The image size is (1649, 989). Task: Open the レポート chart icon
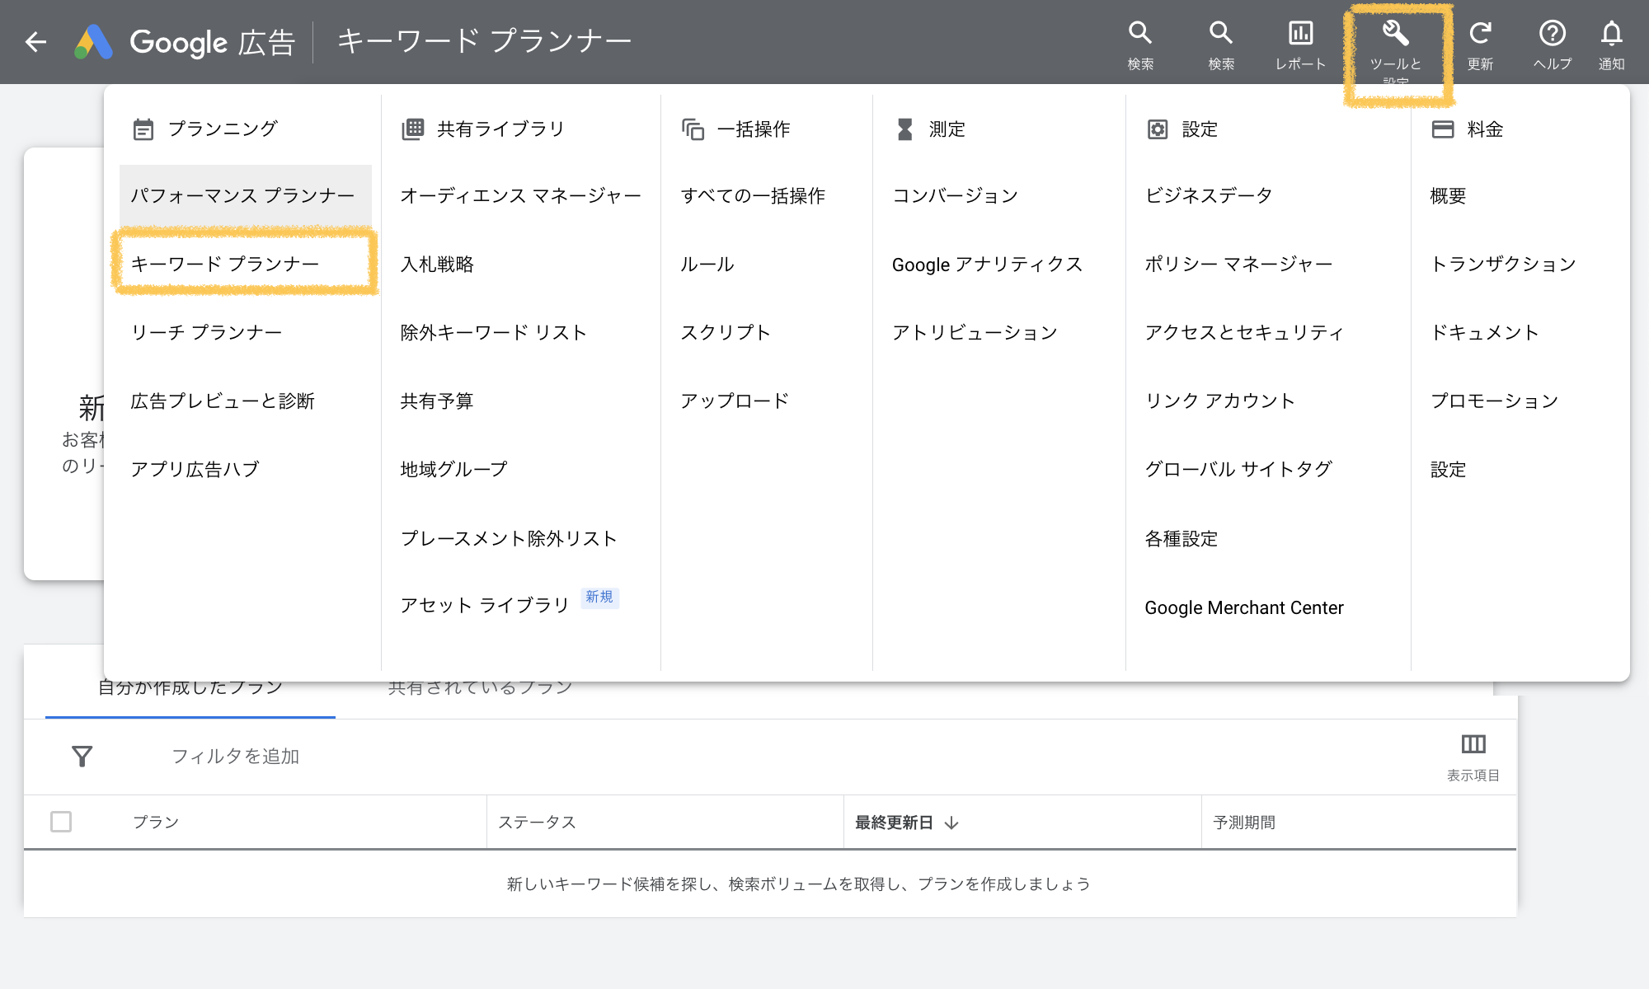pos(1301,33)
